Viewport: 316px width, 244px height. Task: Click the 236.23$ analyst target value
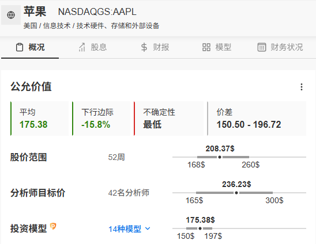(x=236, y=184)
